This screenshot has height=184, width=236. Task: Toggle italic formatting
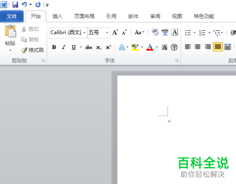click(64, 47)
